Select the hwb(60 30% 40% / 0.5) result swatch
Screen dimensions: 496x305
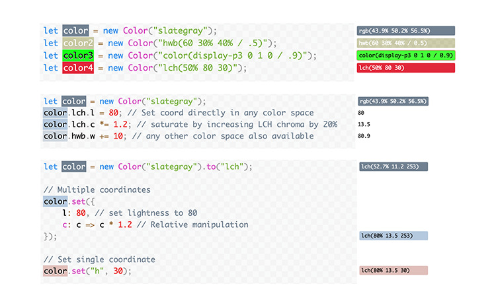[406, 43]
